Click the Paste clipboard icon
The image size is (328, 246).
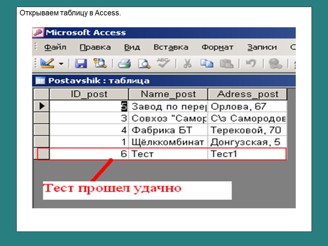[x=226, y=63]
